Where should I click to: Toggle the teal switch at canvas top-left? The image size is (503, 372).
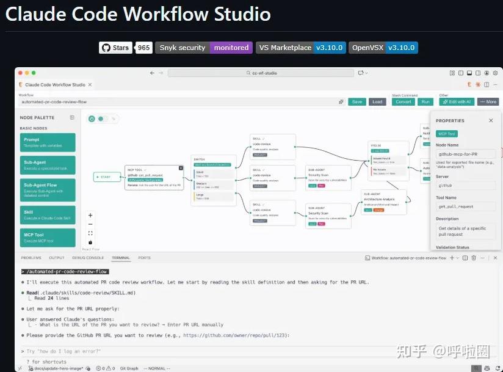click(103, 119)
